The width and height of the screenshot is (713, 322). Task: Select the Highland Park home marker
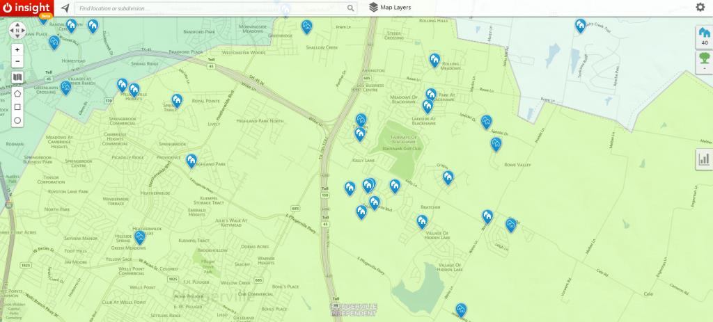(191, 160)
